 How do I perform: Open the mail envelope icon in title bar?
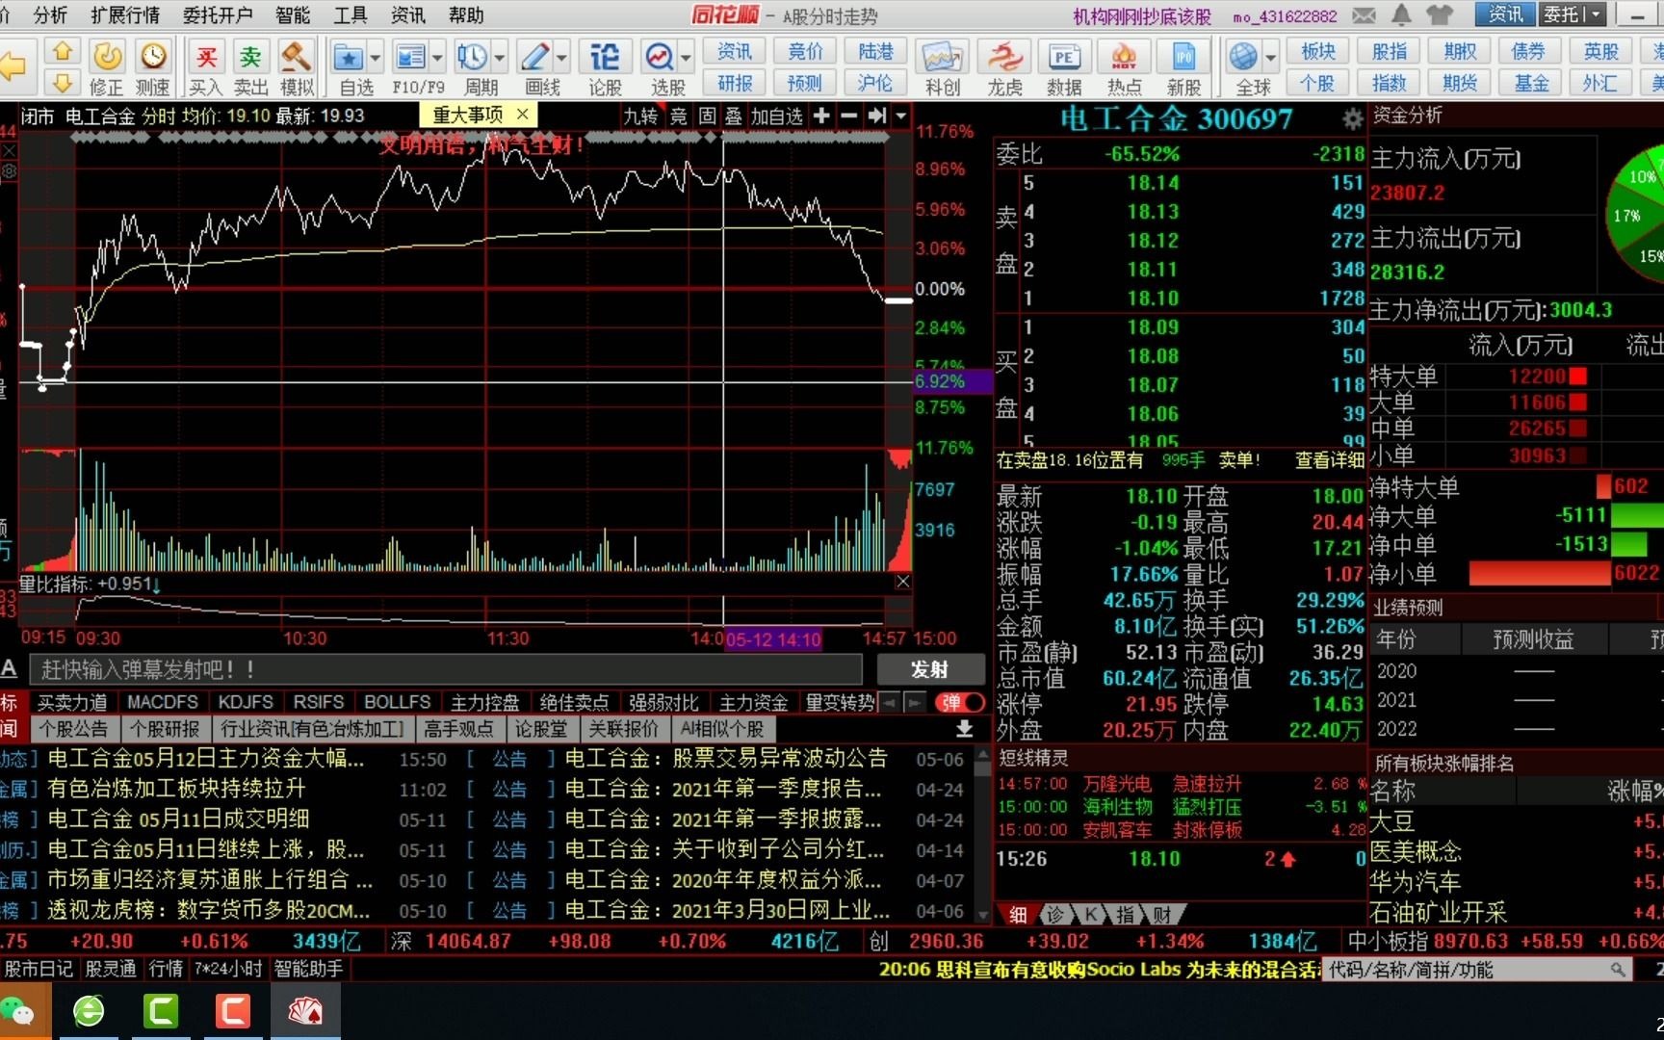click(x=1364, y=15)
